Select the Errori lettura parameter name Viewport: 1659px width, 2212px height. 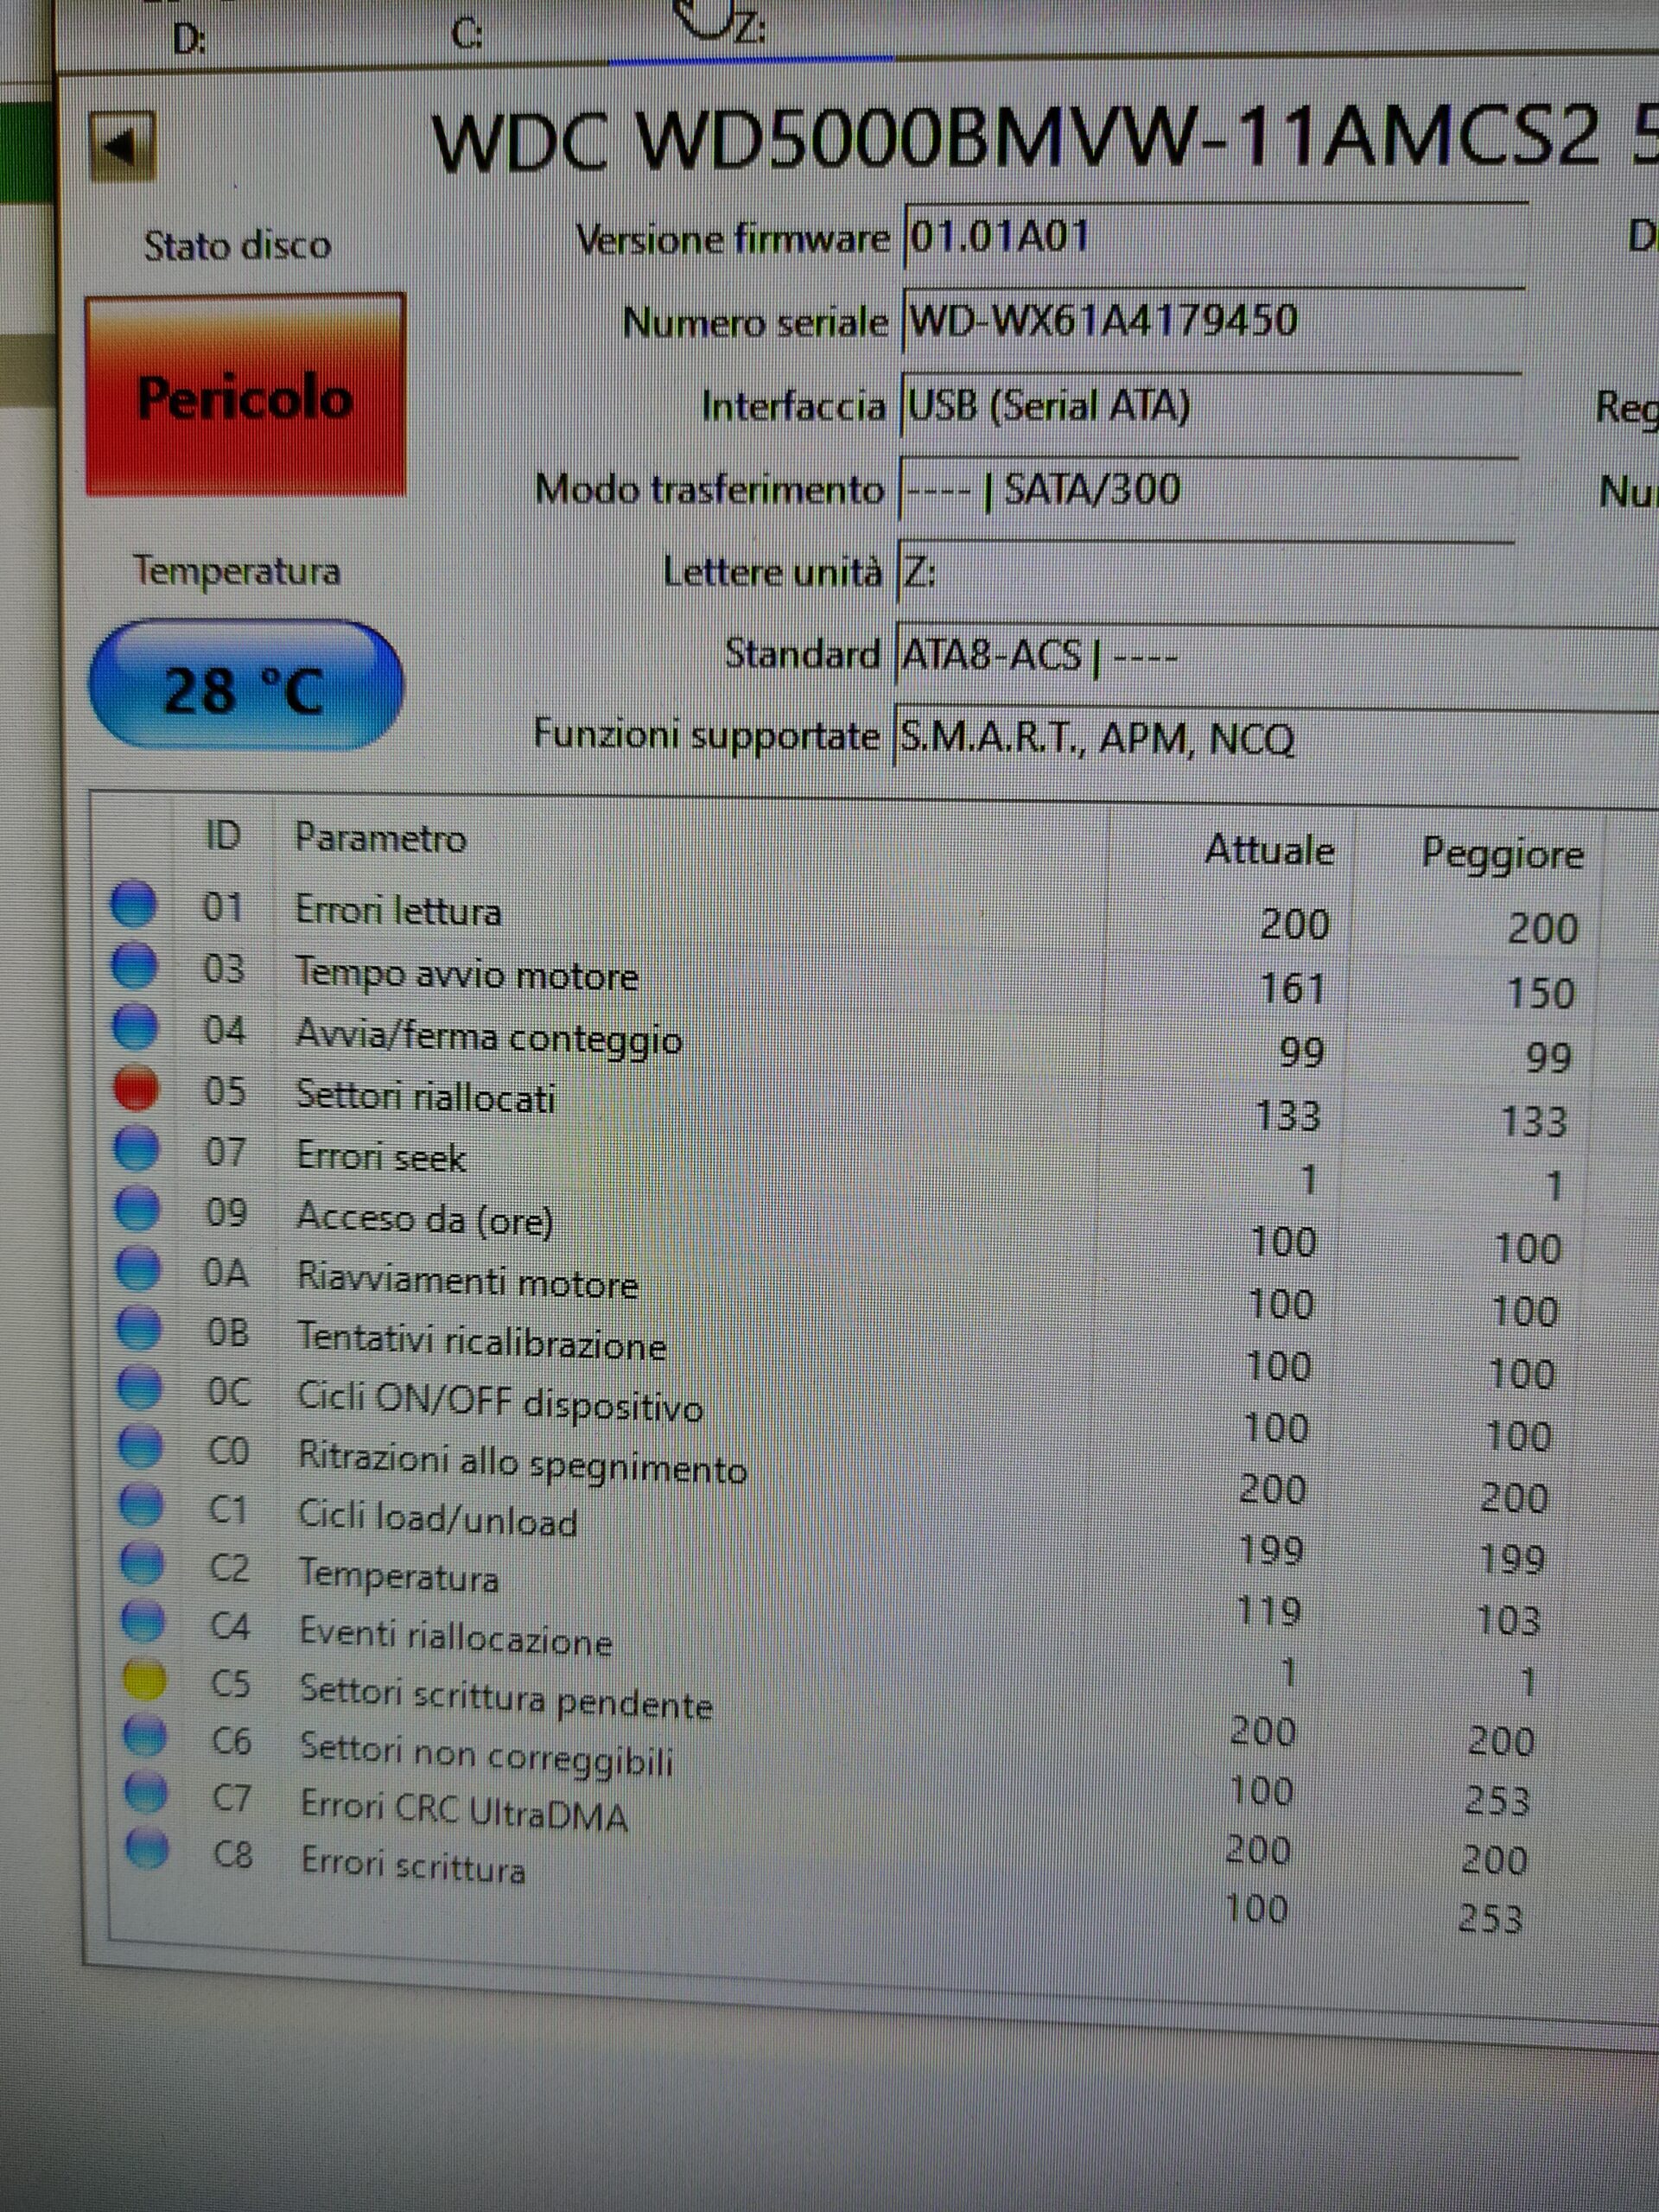click(x=398, y=911)
